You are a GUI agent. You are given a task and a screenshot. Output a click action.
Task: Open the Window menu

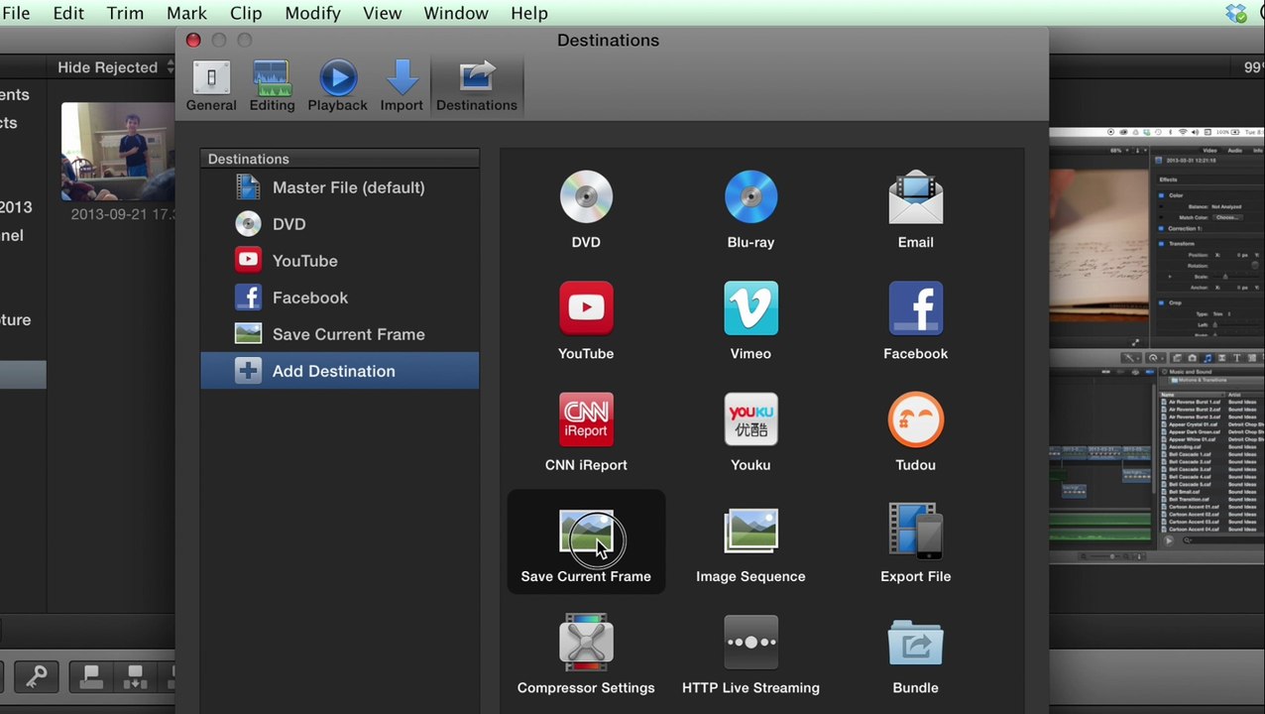tap(456, 13)
